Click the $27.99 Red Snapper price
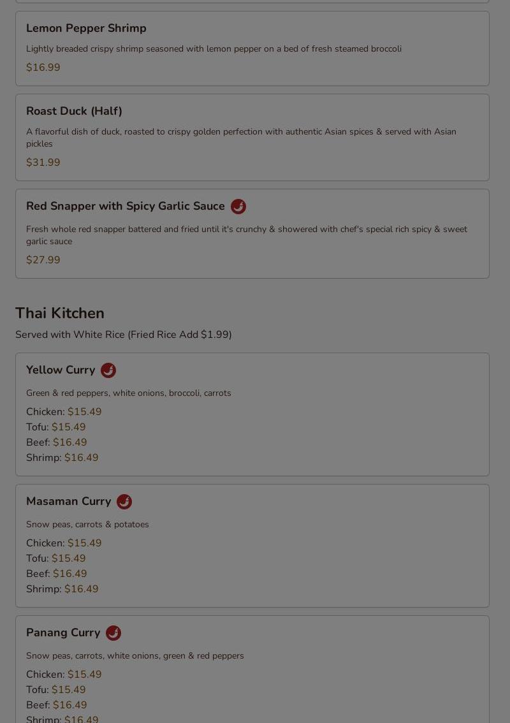The image size is (510, 723). [x=43, y=259]
